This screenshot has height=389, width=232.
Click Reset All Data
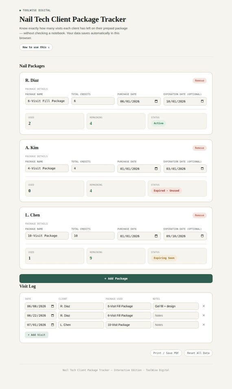(x=198, y=353)
